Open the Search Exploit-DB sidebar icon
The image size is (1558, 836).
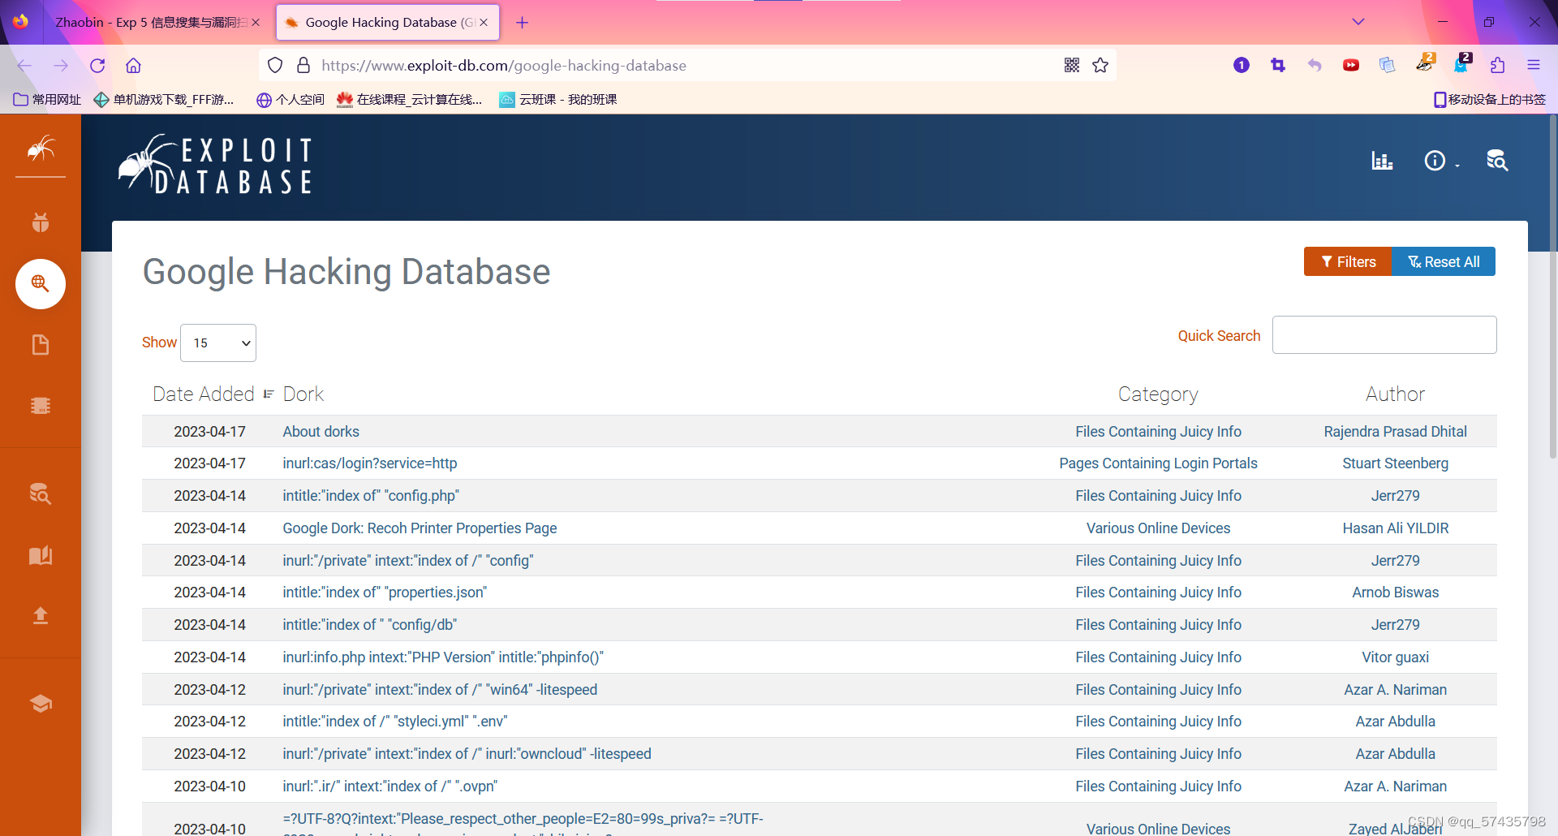(x=41, y=493)
